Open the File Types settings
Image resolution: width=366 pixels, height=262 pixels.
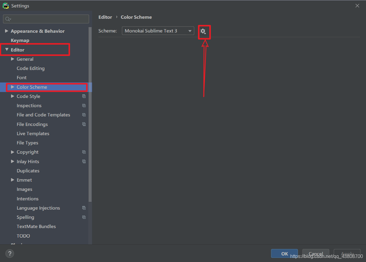point(27,143)
